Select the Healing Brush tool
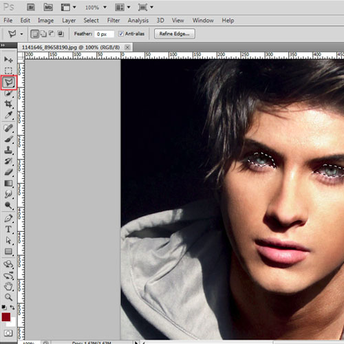The width and height of the screenshot is (344, 344). click(8, 128)
